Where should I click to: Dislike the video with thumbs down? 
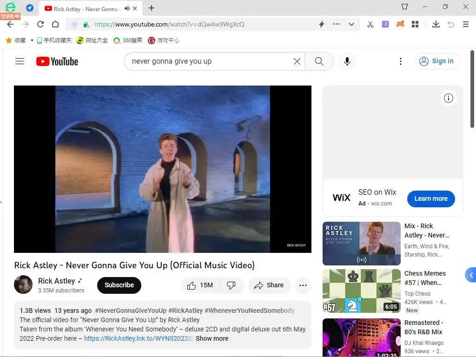click(231, 285)
